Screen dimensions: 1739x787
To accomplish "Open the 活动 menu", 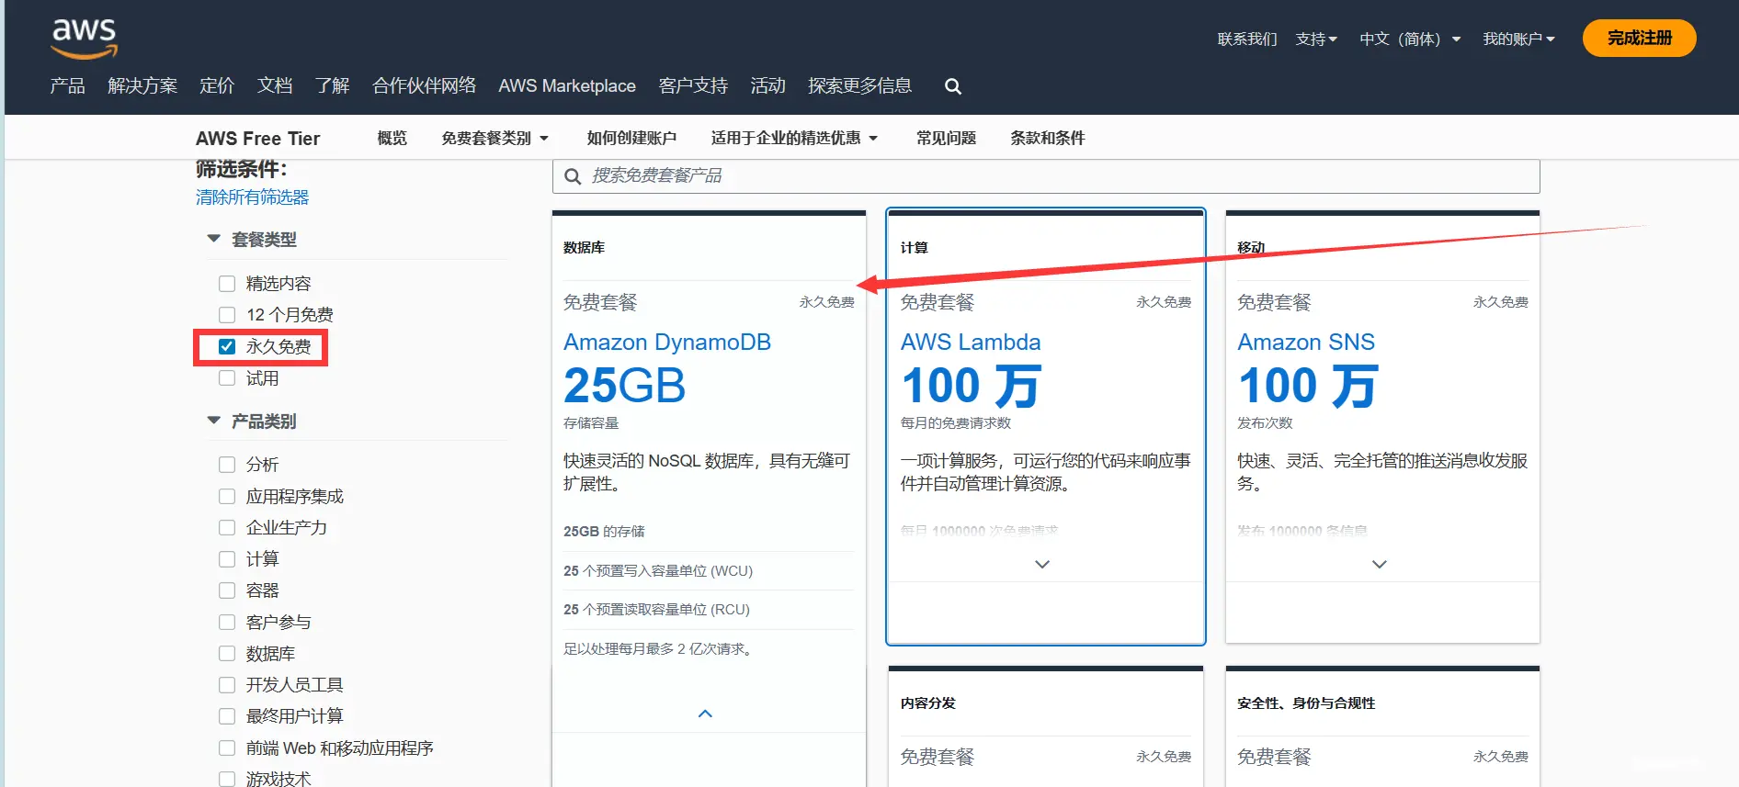I will coord(767,85).
